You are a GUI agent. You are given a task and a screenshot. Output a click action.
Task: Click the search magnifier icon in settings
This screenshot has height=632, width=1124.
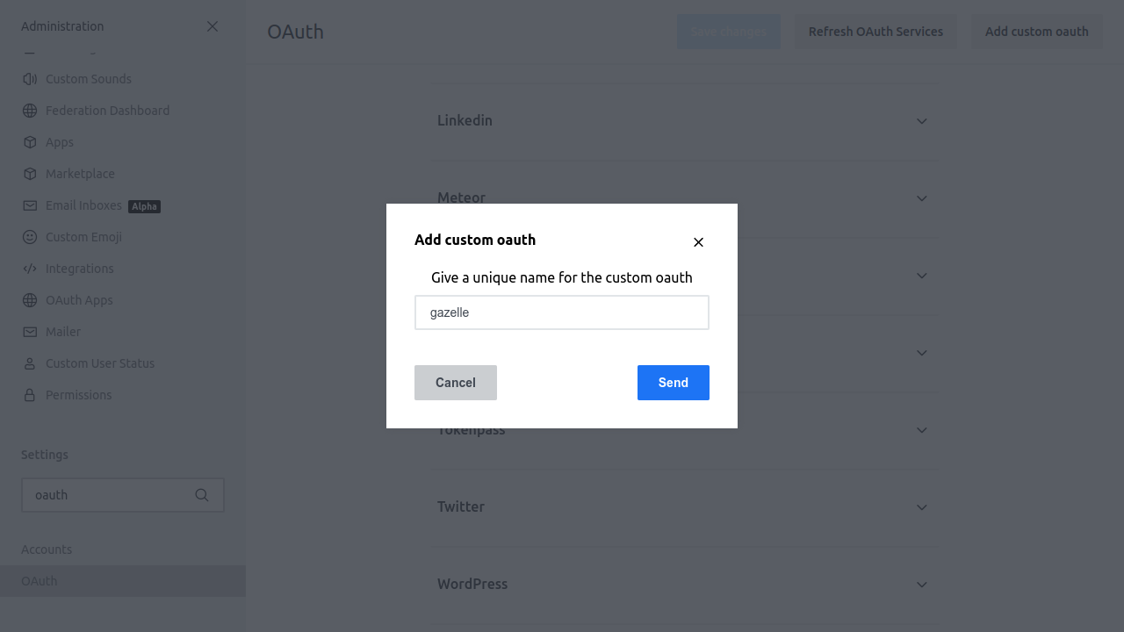pos(202,495)
